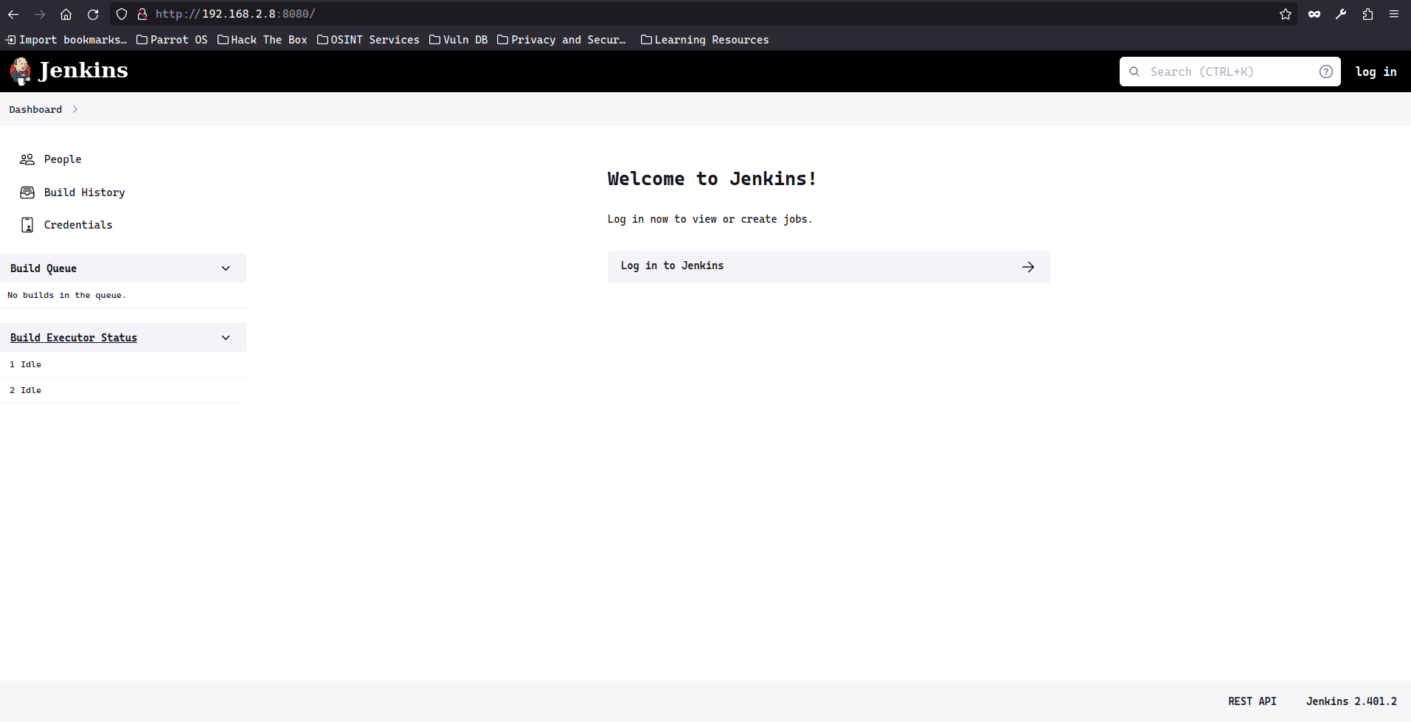Click the magnifier icon in search box

[1134, 72]
